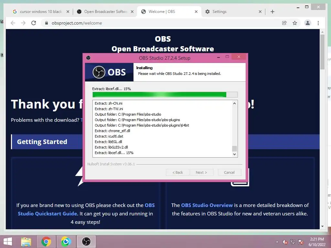Click the browser page scrollbar thumb
Viewport: 331px width, 248px height.
[x=322, y=52]
